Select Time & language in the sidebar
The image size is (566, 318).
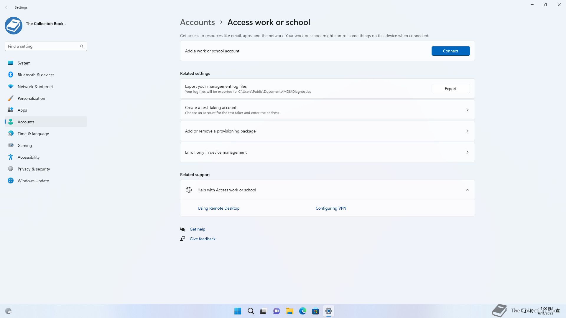(x=33, y=134)
